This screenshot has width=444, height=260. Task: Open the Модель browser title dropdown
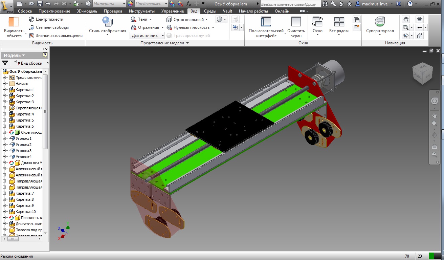coord(14,55)
